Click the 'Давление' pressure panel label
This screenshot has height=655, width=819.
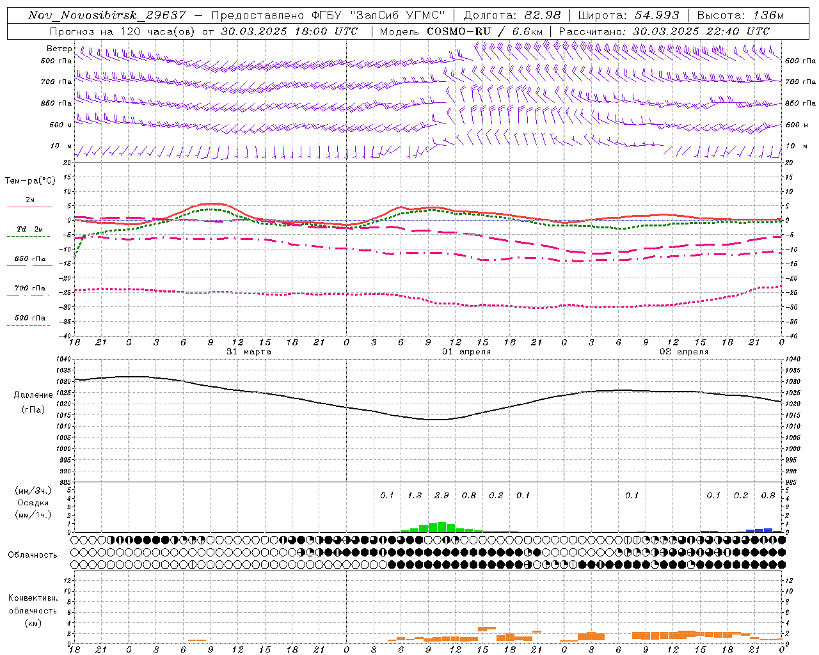(x=33, y=395)
